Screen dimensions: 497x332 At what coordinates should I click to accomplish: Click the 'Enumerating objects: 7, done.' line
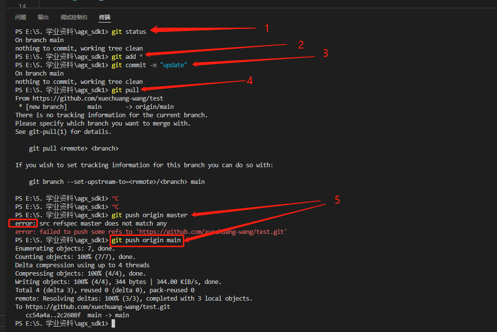click(65, 248)
